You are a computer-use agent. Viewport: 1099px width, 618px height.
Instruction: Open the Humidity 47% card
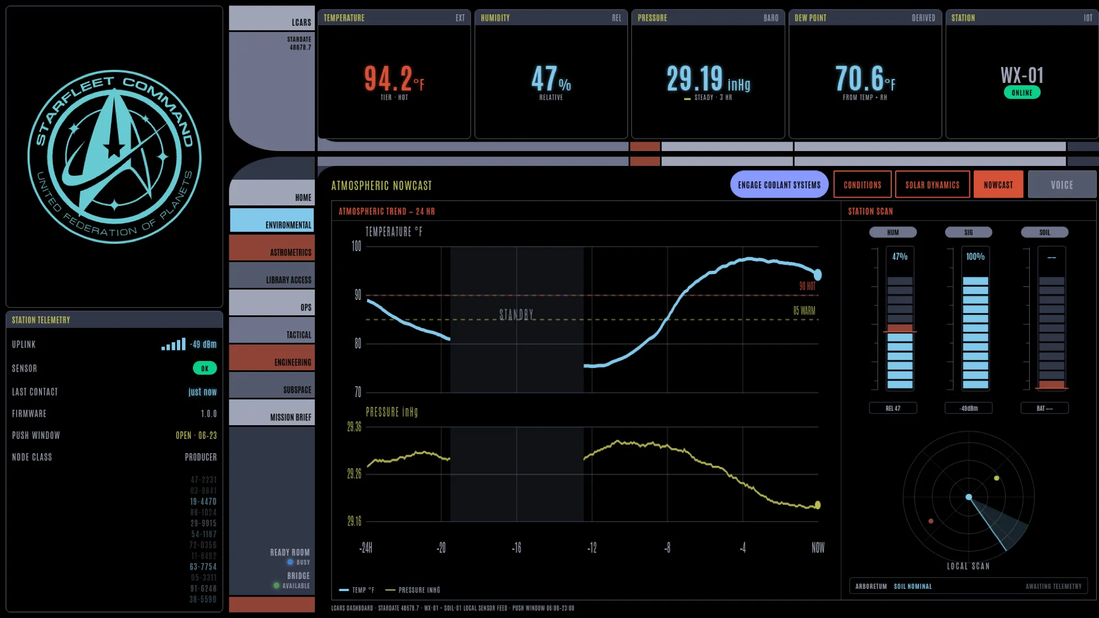click(x=551, y=74)
